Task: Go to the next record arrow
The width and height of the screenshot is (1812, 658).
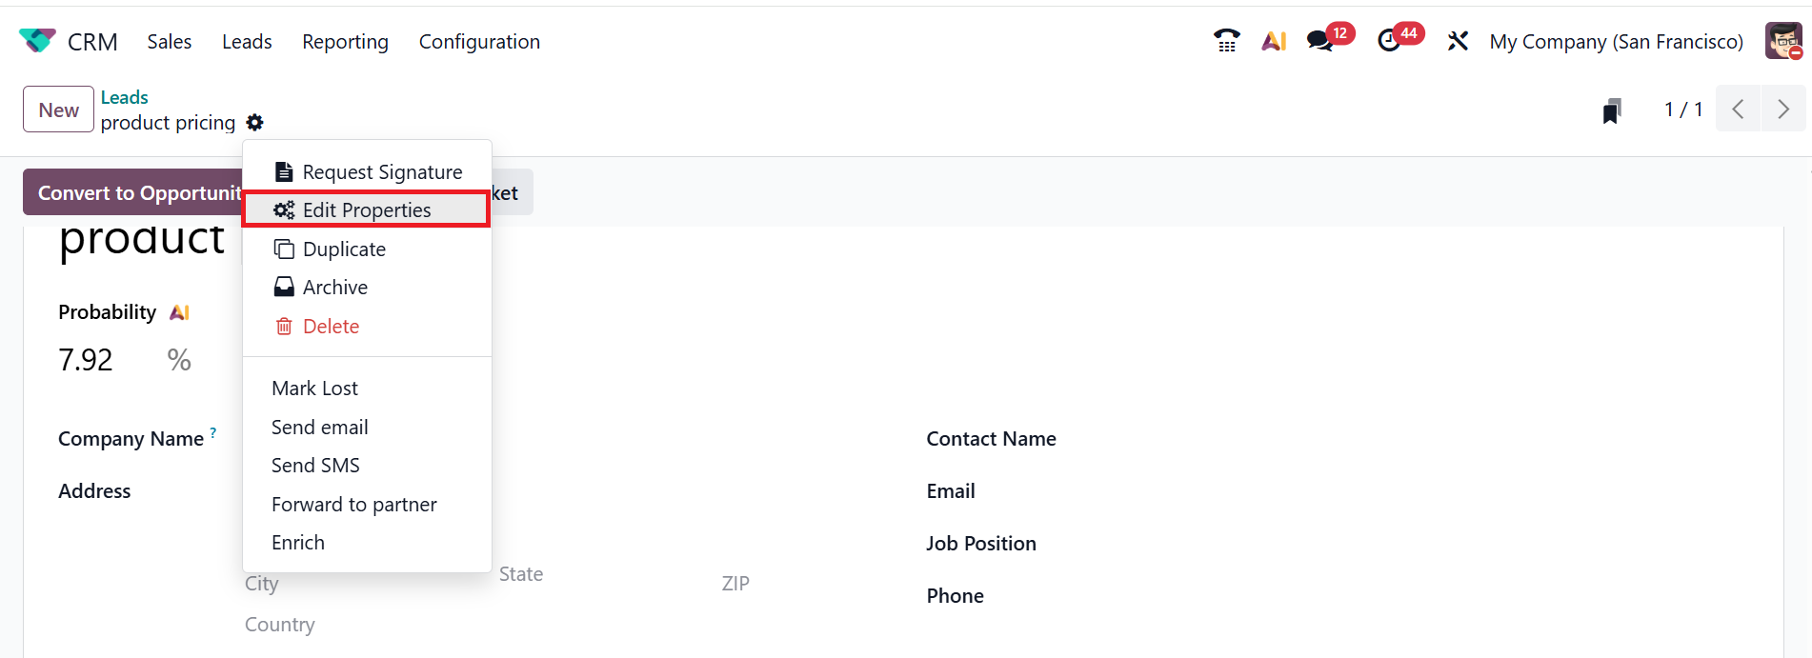Action: (x=1782, y=110)
